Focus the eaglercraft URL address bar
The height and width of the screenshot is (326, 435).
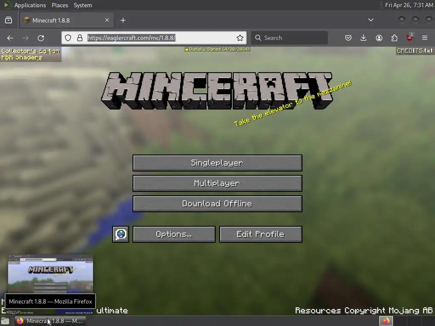pos(154,38)
